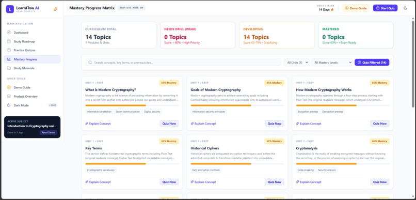Image resolution: width=416 pixels, height=200 pixels.
Task: Click the Curriculum Total card
Action: [119, 35]
